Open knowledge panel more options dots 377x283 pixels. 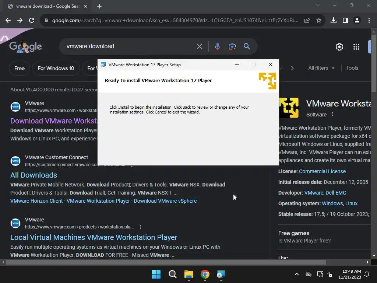(332, 114)
